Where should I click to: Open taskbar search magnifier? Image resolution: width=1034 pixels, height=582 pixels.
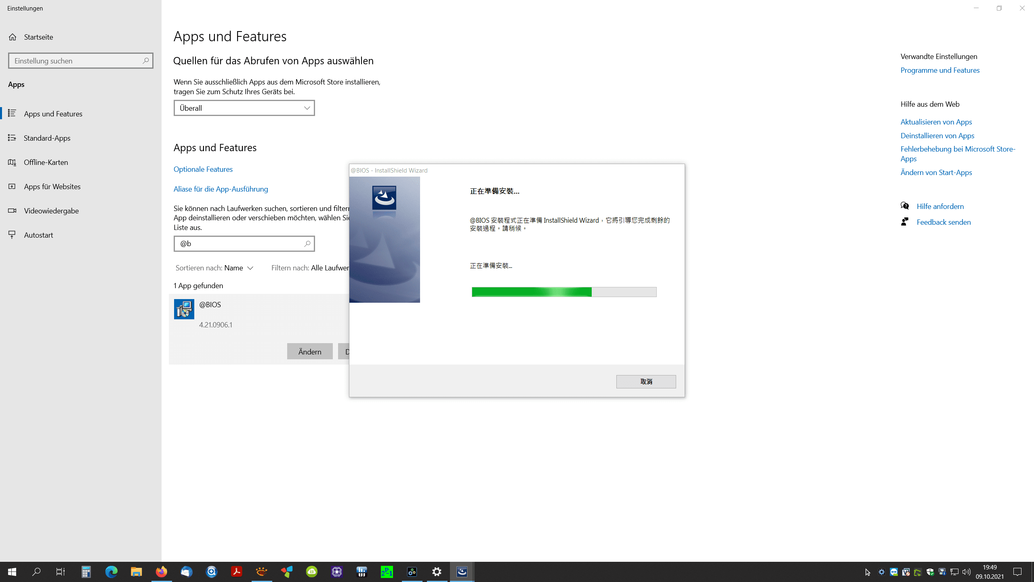pyautogui.click(x=36, y=572)
